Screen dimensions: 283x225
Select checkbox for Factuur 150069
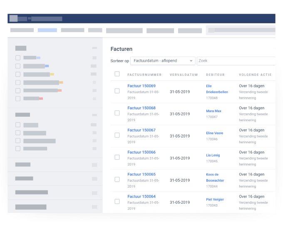click(117, 91)
